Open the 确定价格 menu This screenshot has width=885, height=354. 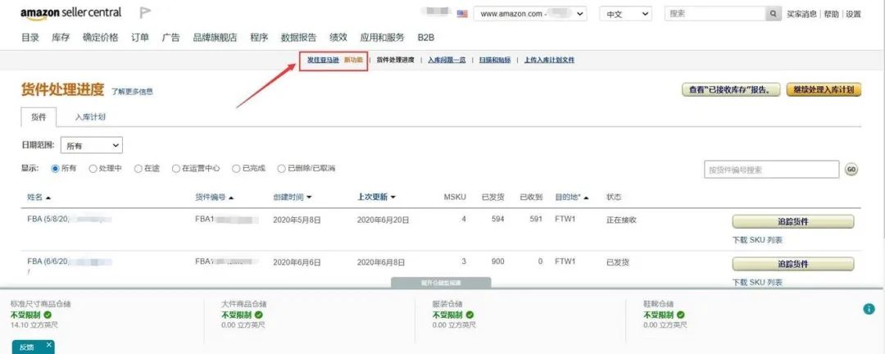(101, 38)
